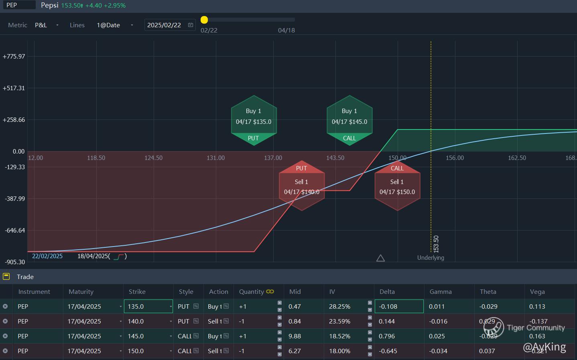
Task: Click the Buy 1 $135.0 PUT hexagon
Action: click(x=254, y=120)
